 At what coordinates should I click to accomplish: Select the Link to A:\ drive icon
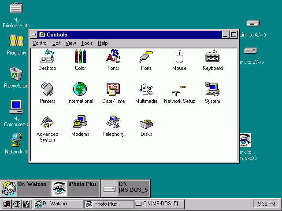tap(253, 23)
